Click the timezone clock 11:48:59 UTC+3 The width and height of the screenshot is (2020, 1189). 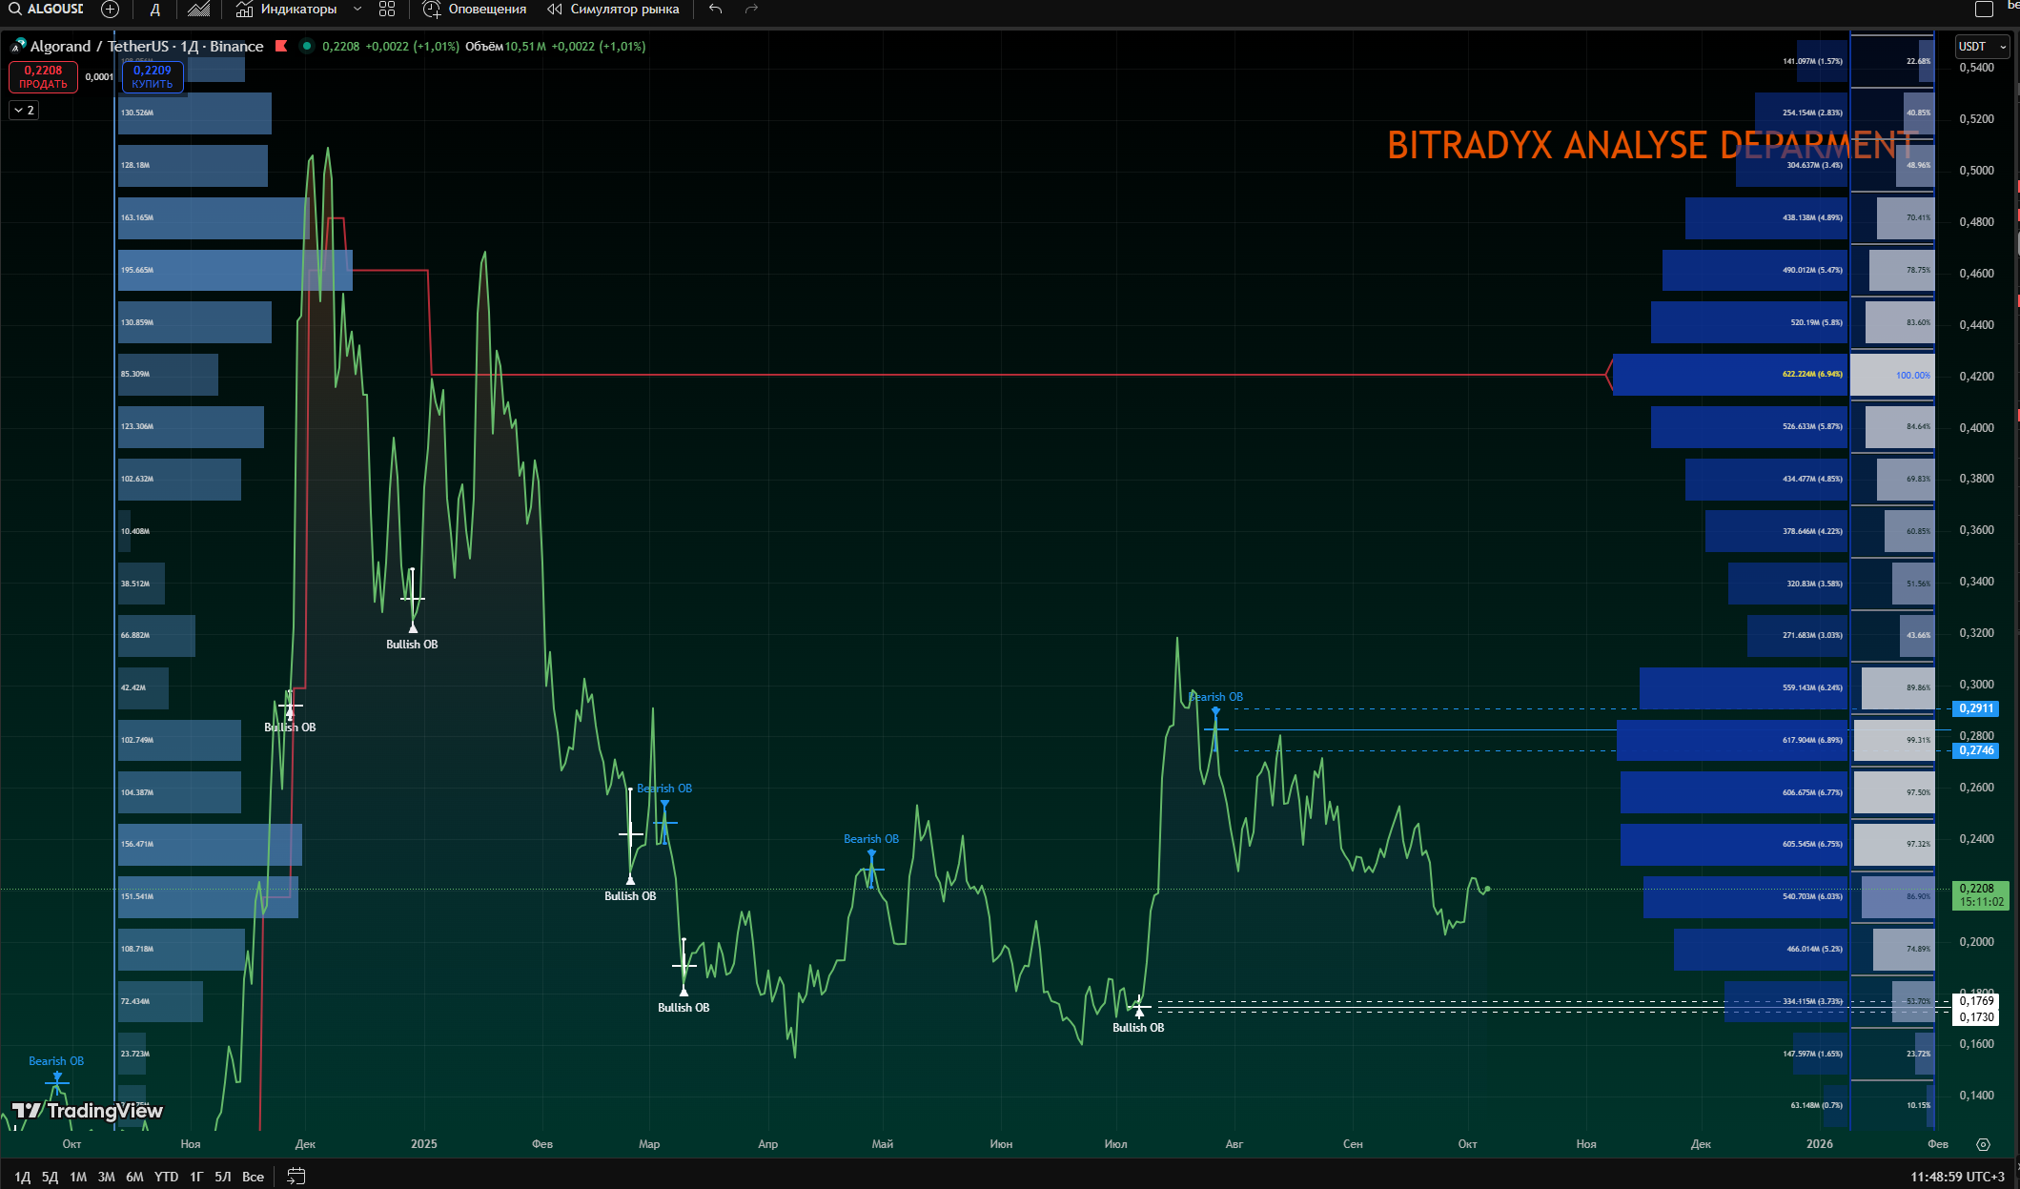click(x=1958, y=1177)
